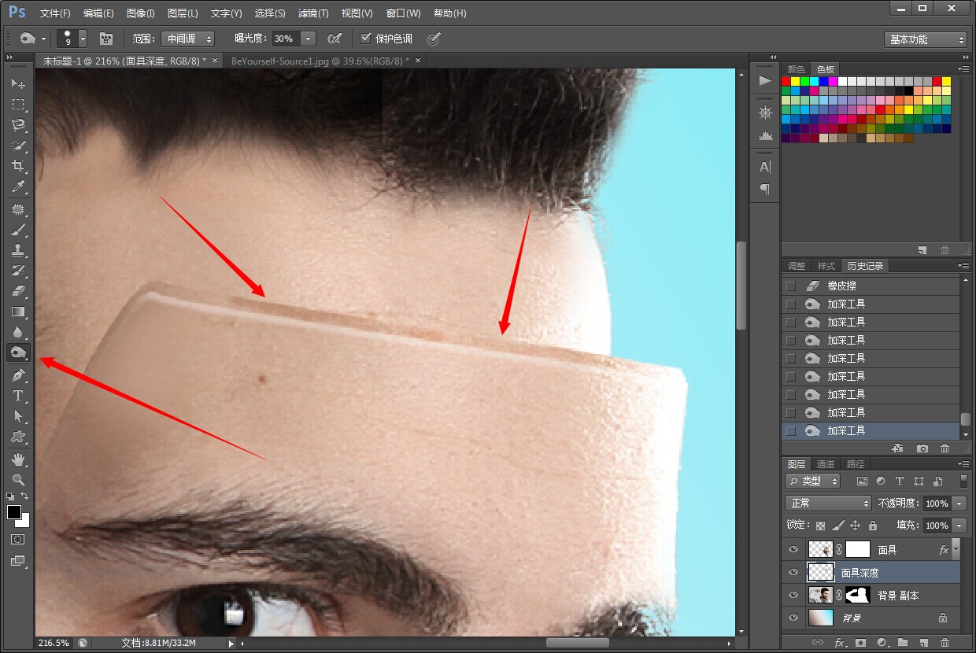Screen dimensions: 976x653
Task: Hide the 背景 副本 layer
Action: pos(793,596)
